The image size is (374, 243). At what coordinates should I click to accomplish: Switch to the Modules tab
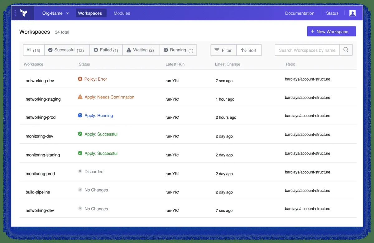coord(122,13)
